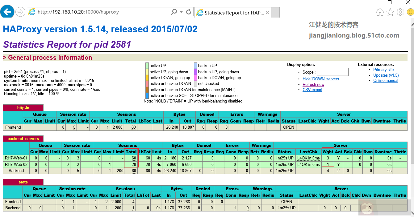Click the Home icon in the browser toolbar
This screenshot has height=217, width=414.
(380, 12)
